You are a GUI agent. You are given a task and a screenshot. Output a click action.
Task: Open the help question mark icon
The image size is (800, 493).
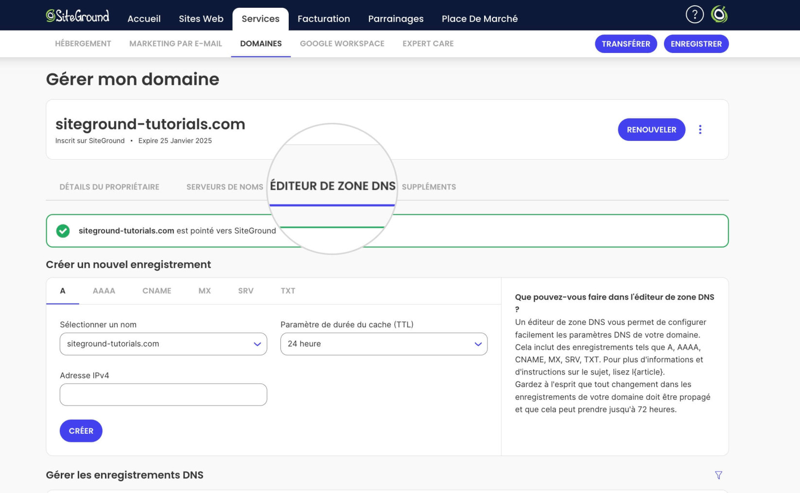695,15
